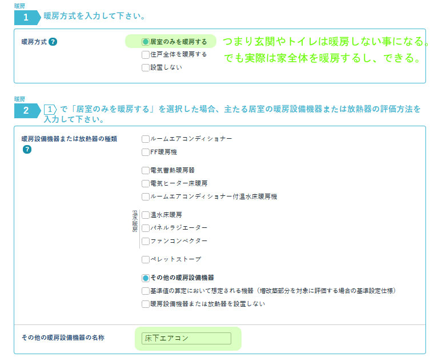The height and width of the screenshot is (361, 434).
Task: Click help icon under 暖房設備機器または放熱器の種類
Action: click(27, 150)
